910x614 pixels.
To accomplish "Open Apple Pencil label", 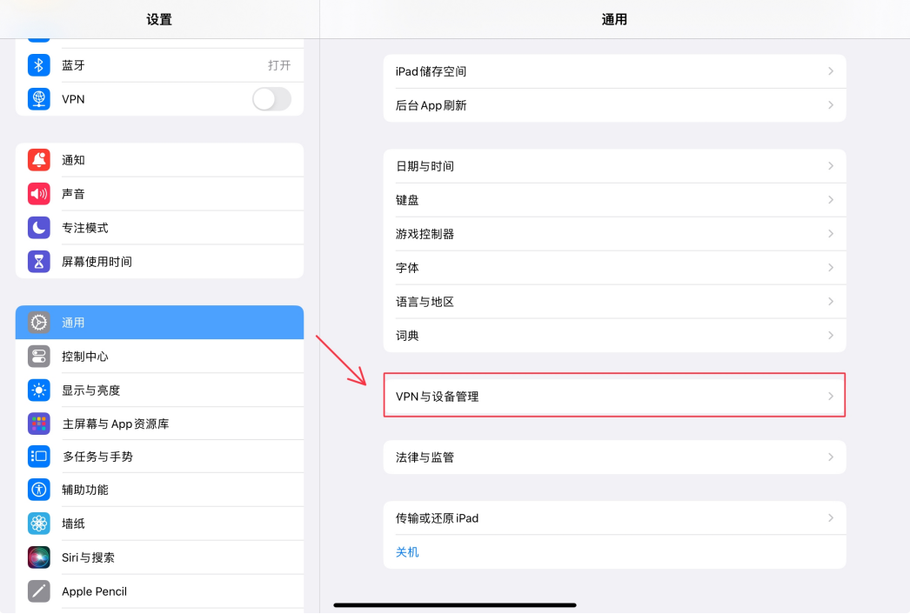I will [x=95, y=591].
